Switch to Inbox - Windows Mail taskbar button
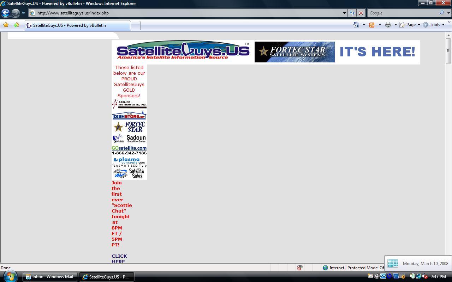The width and height of the screenshot is (452, 282). click(50, 277)
